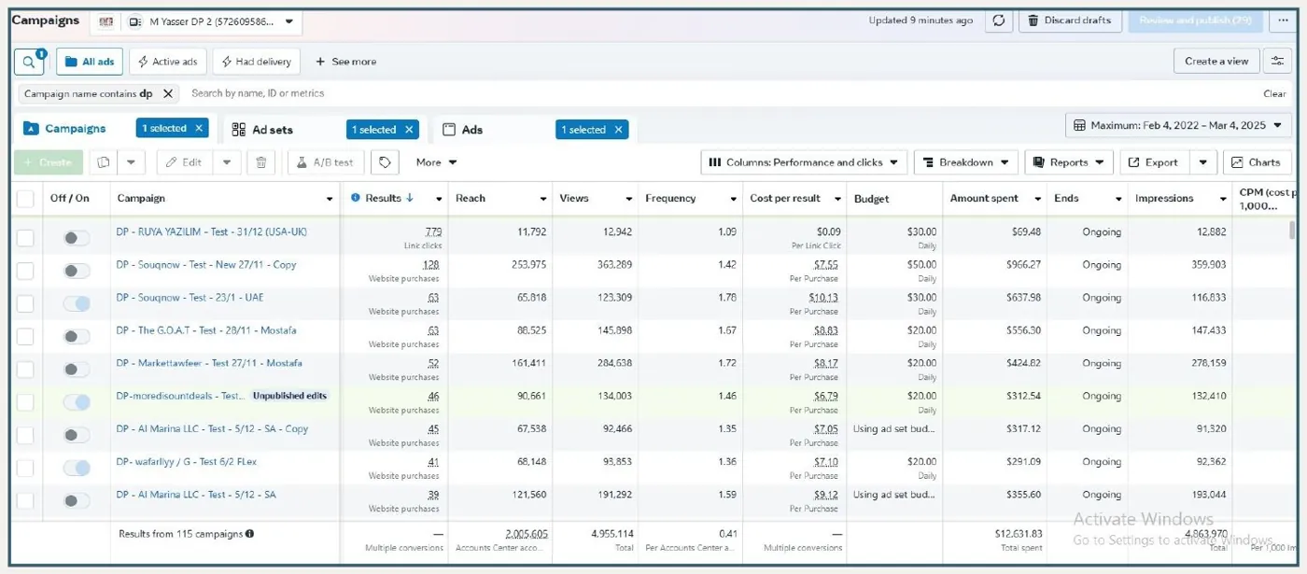Select checkbox for DP - RUYA YAZILIM row
1307x574 pixels.
25,238
